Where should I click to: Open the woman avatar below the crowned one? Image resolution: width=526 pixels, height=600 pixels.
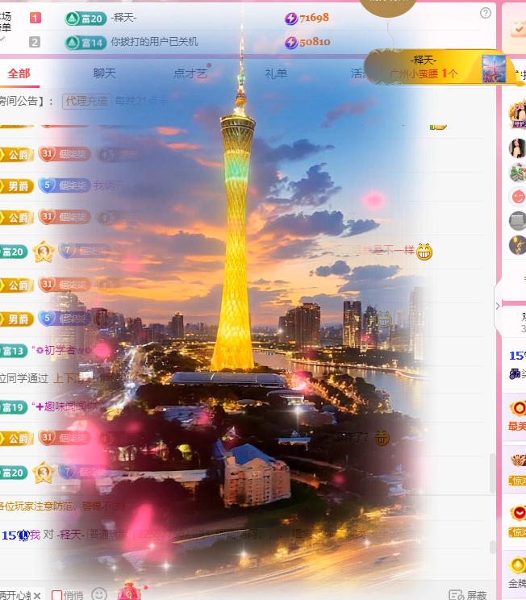[x=518, y=148]
